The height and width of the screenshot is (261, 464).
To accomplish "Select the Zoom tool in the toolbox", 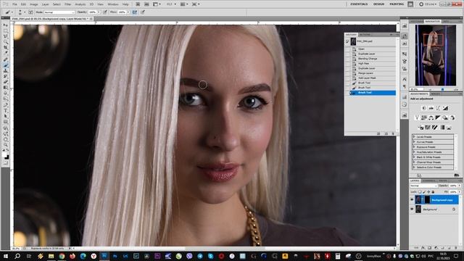I will pos(6,144).
